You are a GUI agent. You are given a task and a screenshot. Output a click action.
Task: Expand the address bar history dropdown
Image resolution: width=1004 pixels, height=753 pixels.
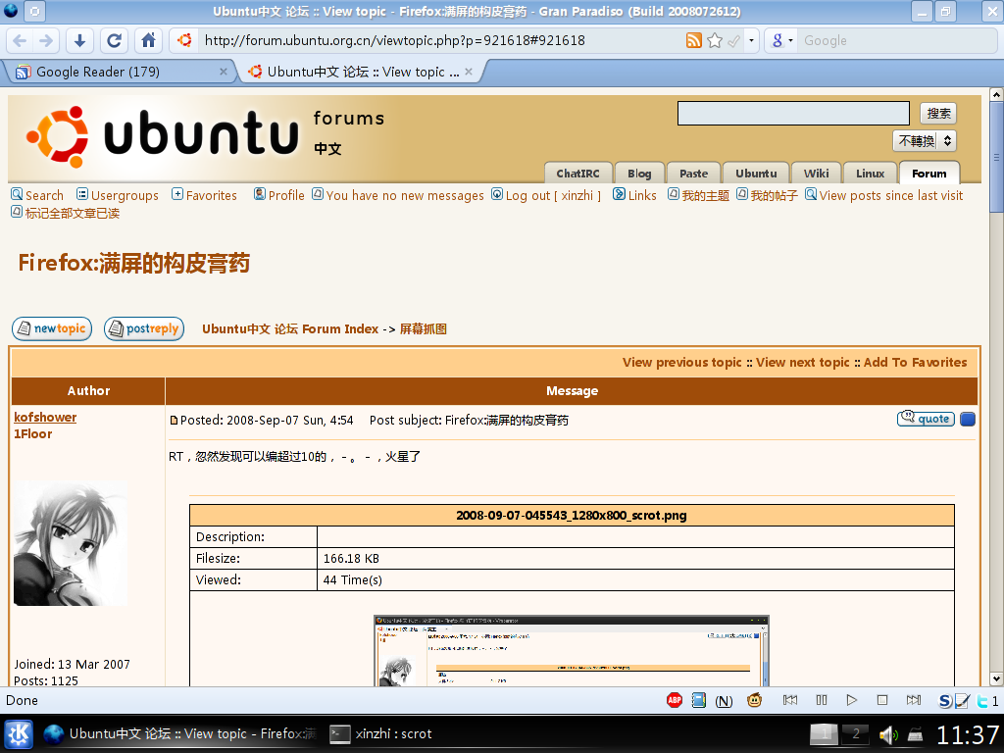752,41
